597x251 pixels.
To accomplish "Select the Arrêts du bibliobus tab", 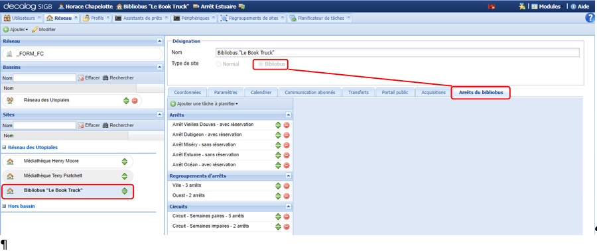I will [480, 93].
